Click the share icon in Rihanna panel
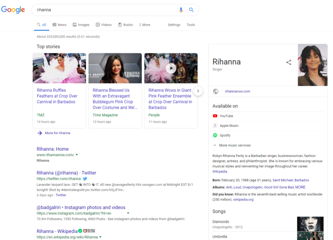Viewport: 333px width, 240px height. 289,62
